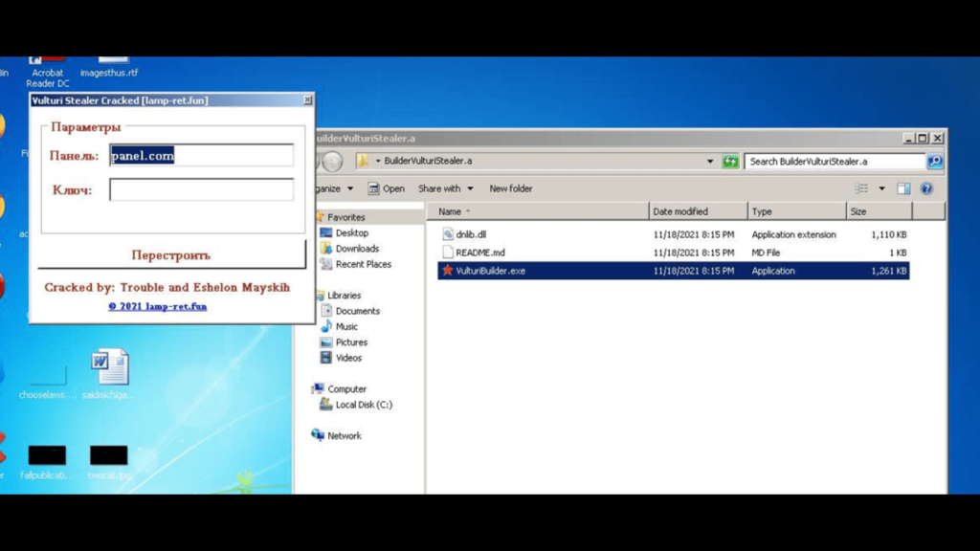Sort by the Type column header
This screenshot has height=551, width=980.
[797, 211]
